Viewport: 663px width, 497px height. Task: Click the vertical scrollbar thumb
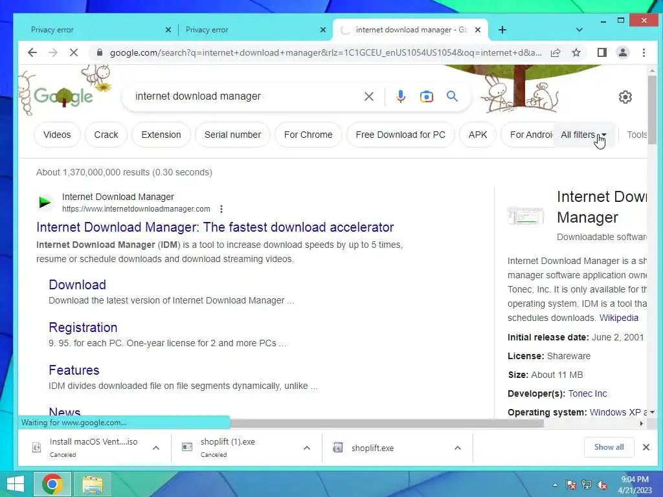click(651, 110)
